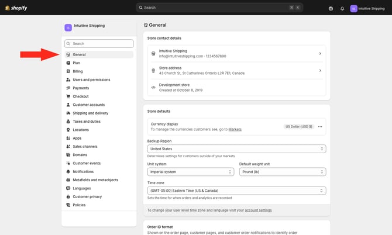Click the Metafields and metaobjects icon
392x235 pixels.
(x=68, y=180)
